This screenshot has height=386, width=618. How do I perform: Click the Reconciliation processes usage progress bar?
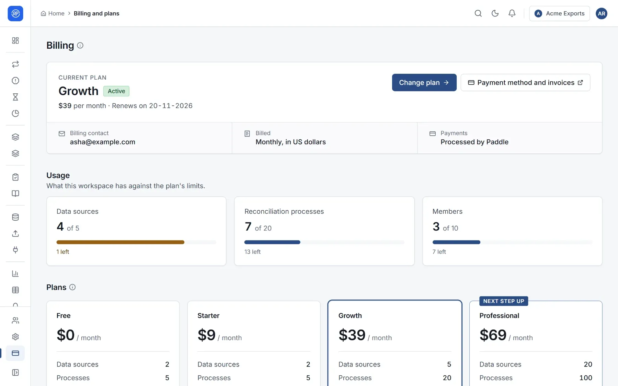point(324,242)
